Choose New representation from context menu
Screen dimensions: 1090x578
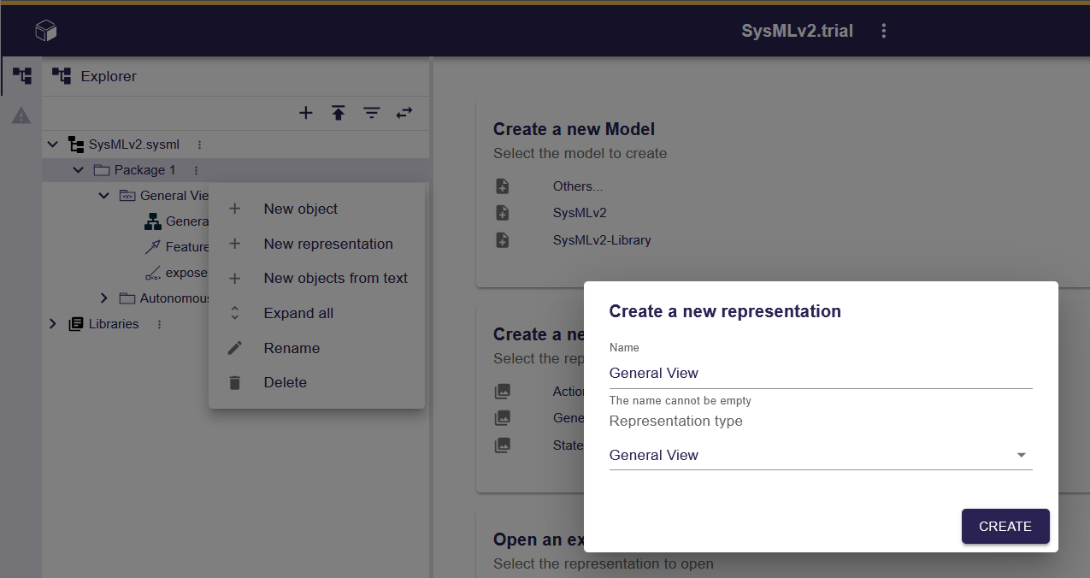tap(327, 244)
